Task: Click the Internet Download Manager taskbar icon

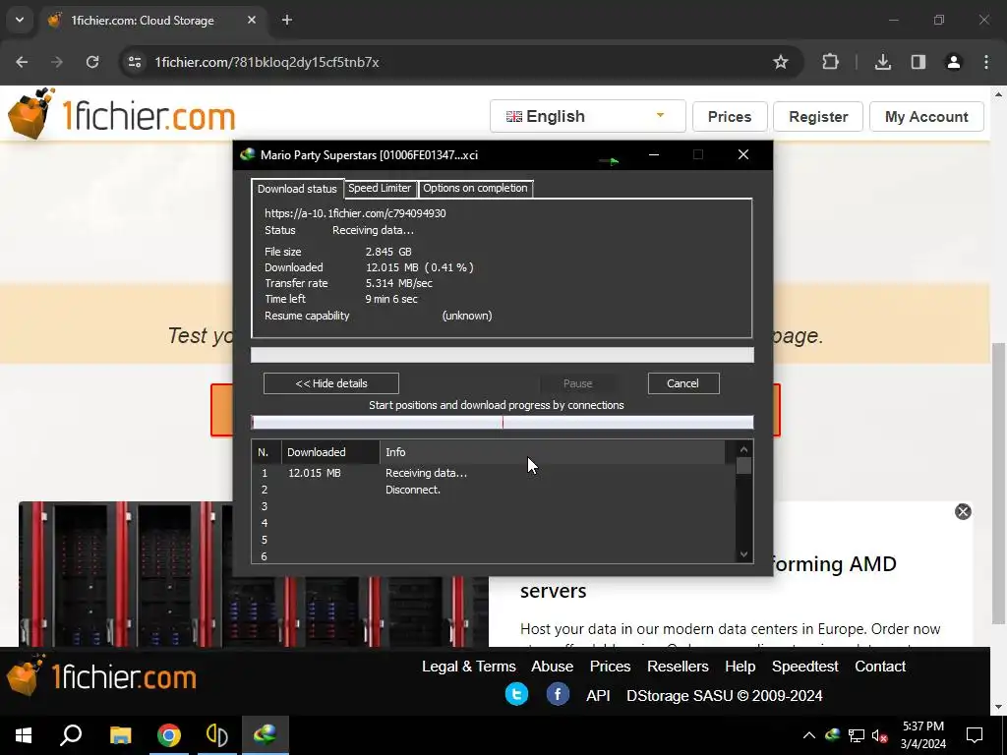Action: coord(266,735)
